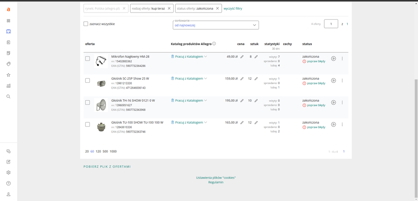The width and height of the screenshot is (418, 201).
Task: Select checkbox for Głośnik TH-16 SHOW
Action: tap(87, 102)
